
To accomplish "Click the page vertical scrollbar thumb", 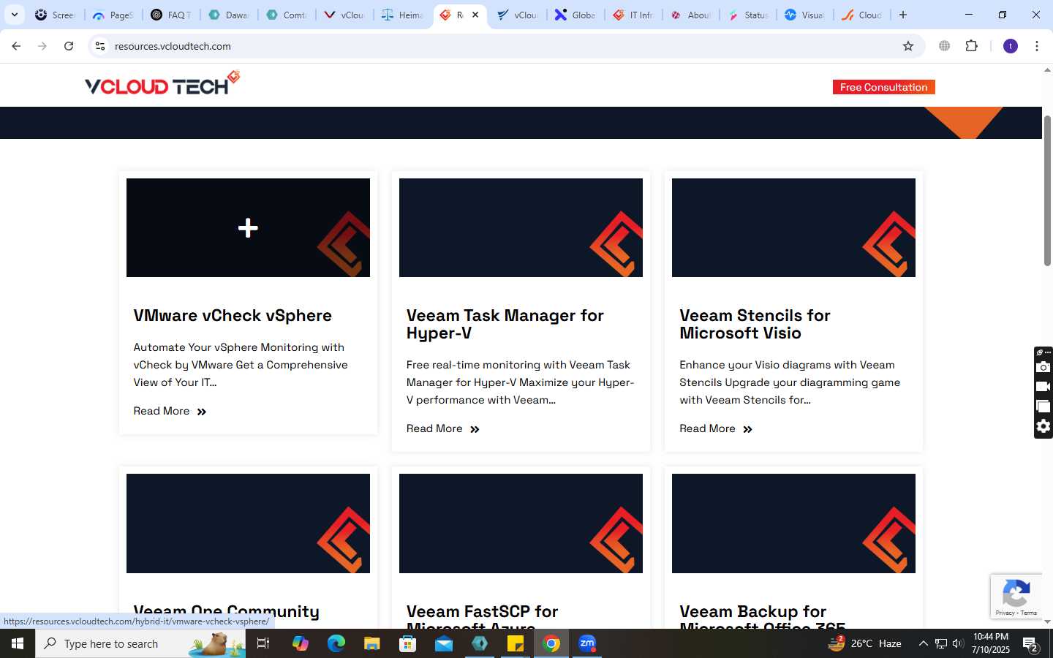I will coord(1047,190).
